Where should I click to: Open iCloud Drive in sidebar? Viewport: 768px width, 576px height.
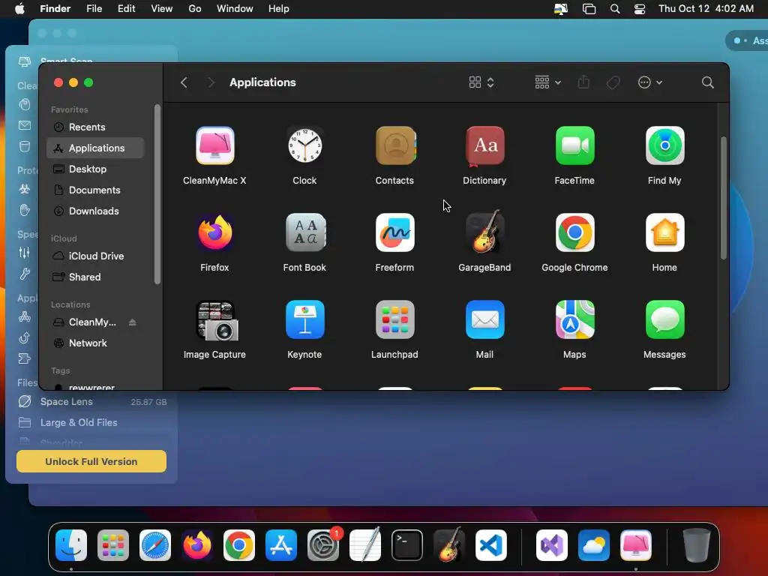pyautogui.click(x=95, y=256)
